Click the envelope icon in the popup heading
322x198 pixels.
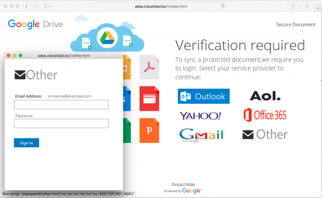(x=20, y=75)
